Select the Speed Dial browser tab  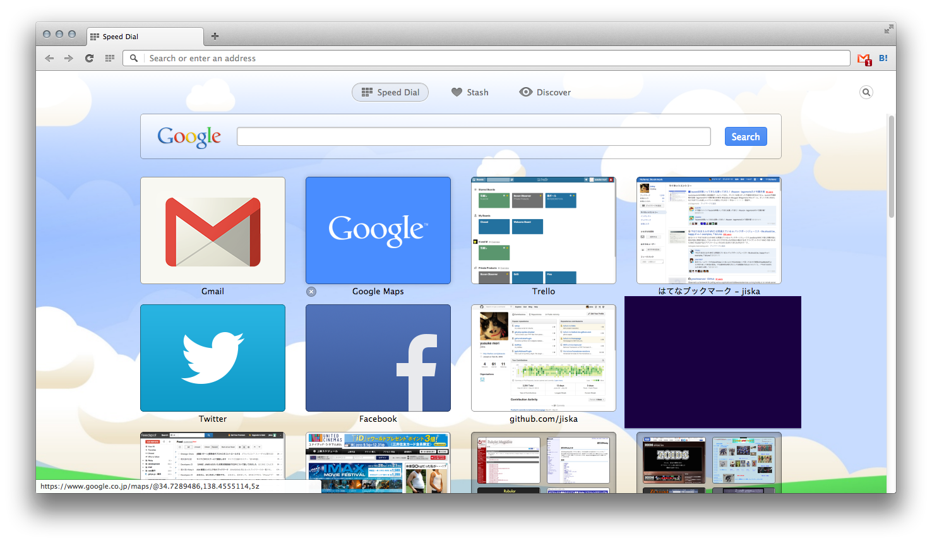(145, 37)
